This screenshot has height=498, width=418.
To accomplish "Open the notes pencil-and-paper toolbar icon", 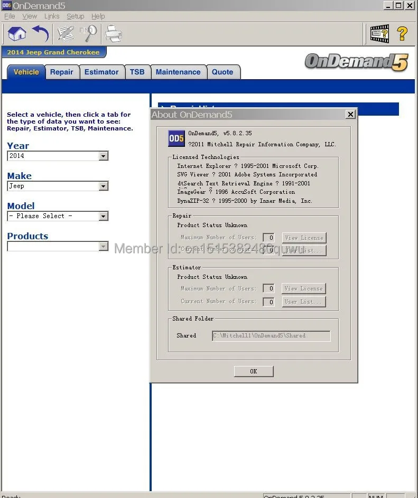I will pos(66,34).
